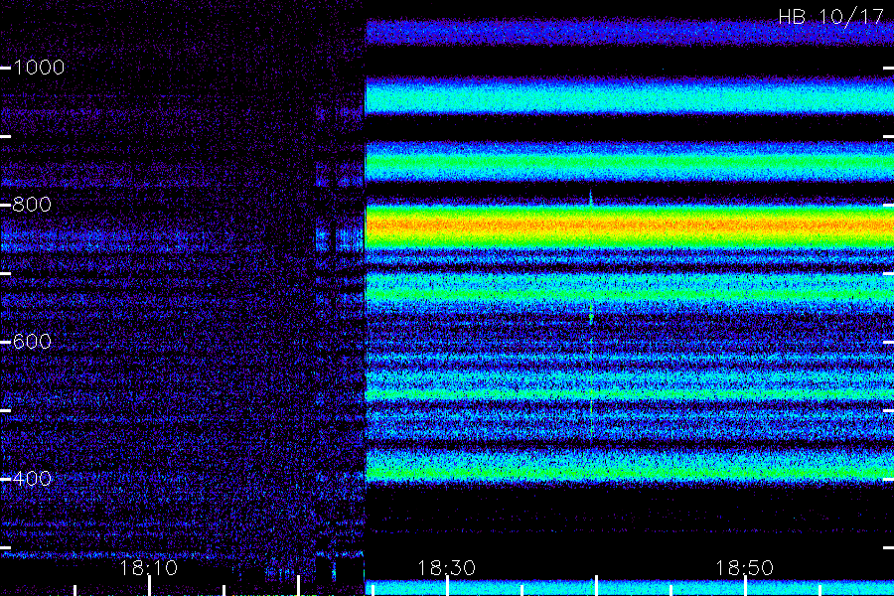
Task: Click the 600 frequency axis label
Action: tap(32, 342)
